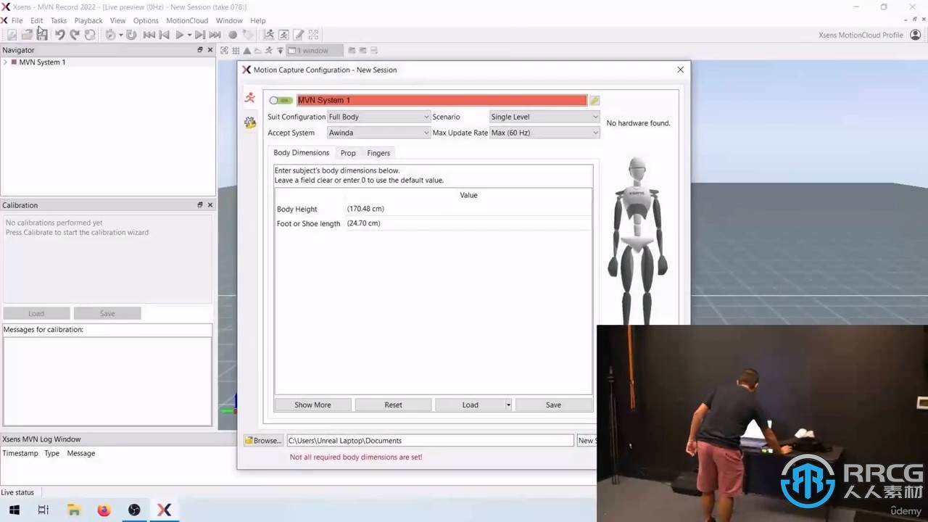The width and height of the screenshot is (928, 522).
Task: Click the Redo arrow in toolbar
Action: pyautogui.click(x=75, y=35)
